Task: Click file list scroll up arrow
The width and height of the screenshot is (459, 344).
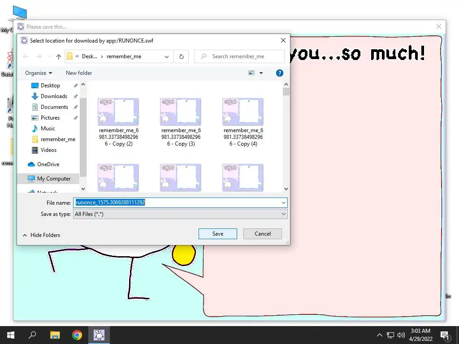Action: (286, 85)
